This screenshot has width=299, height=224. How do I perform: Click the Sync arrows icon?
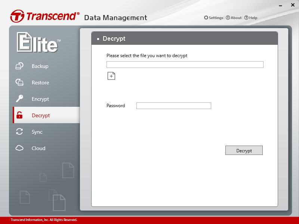pyautogui.click(x=19, y=131)
